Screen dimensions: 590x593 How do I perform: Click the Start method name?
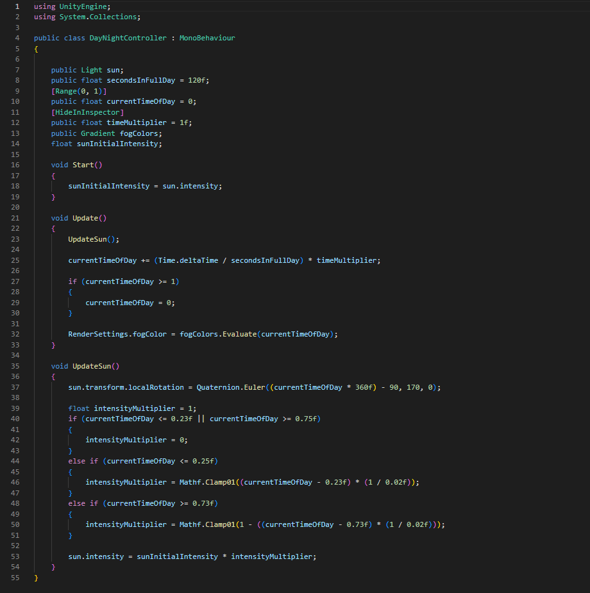[x=83, y=165]
